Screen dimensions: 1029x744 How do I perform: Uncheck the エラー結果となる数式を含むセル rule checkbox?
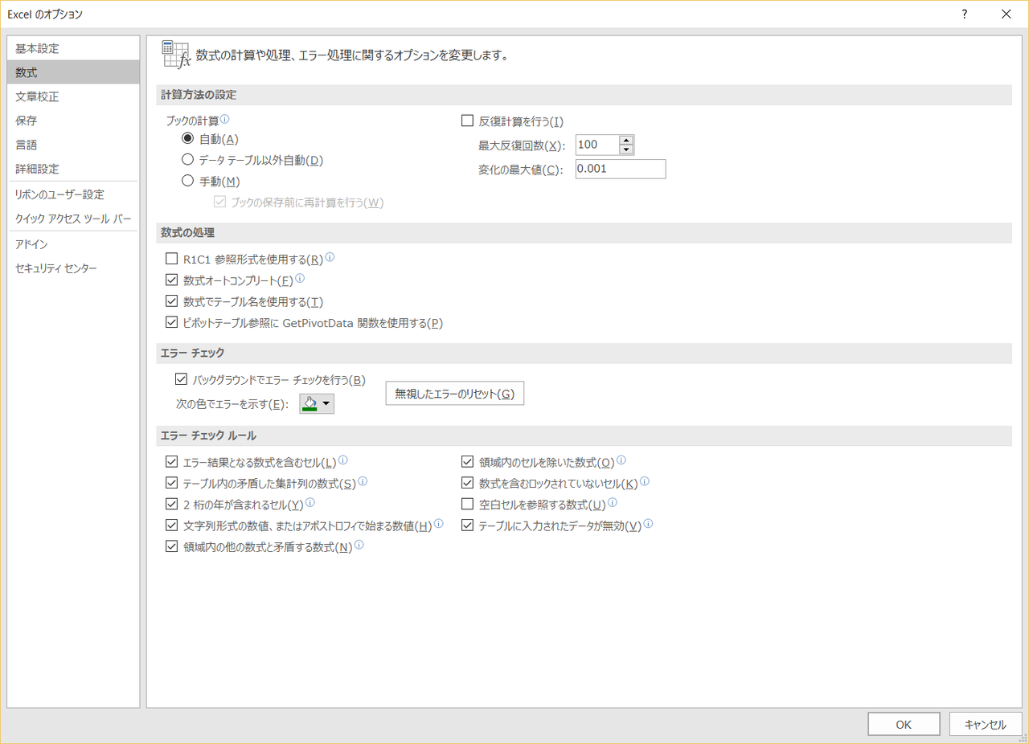click(x=170, y=462)
